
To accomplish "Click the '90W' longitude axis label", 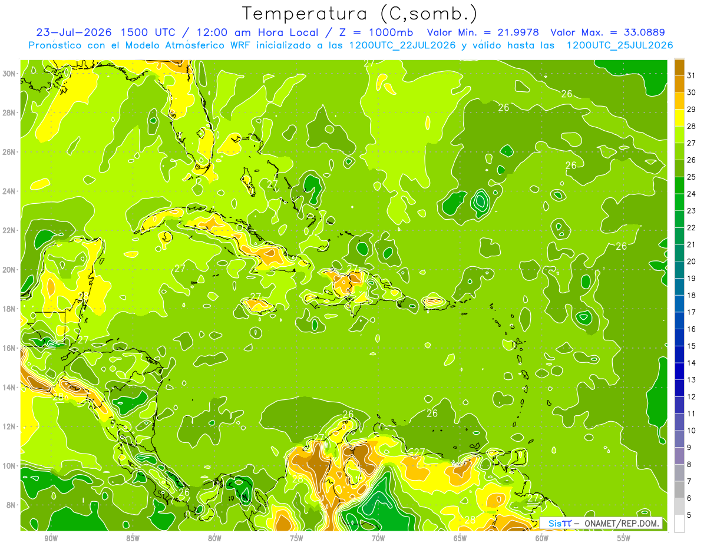I will click(51, 538).
